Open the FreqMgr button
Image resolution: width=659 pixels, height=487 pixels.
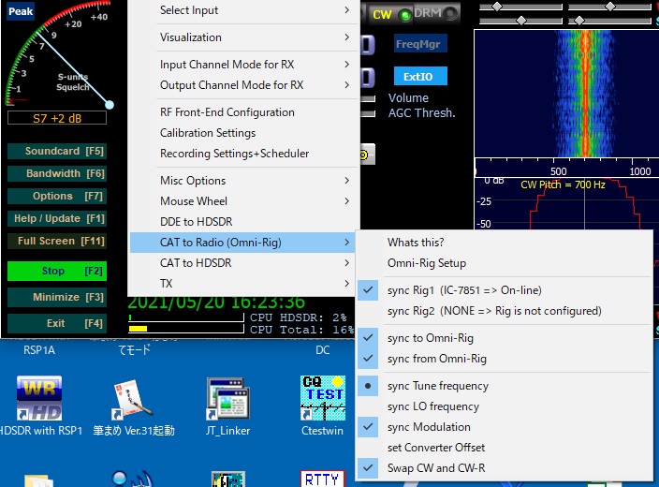tap(420, 44)
